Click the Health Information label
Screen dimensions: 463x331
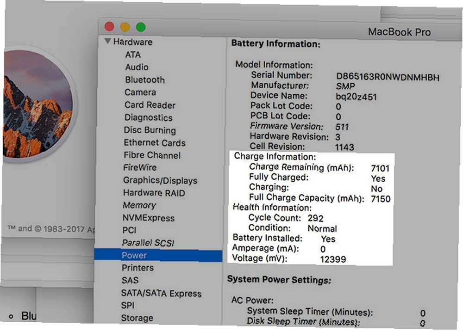[272, 208]
